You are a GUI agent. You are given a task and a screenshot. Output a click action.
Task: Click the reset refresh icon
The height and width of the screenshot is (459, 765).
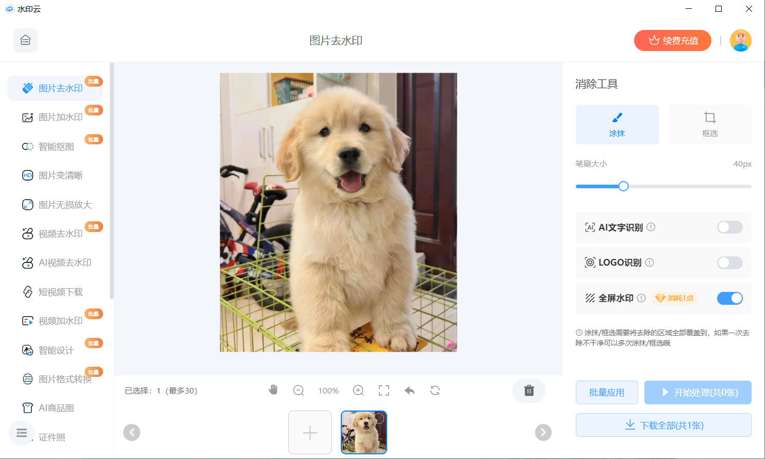tap(435, 390)
